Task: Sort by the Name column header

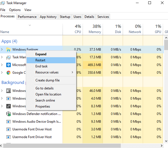Action: [x=31, y=29]
